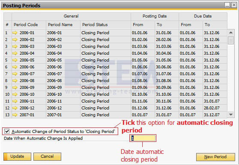Click scrollbar up arrow of periods table
The image size is (239, 165).
tap(231, 32)
